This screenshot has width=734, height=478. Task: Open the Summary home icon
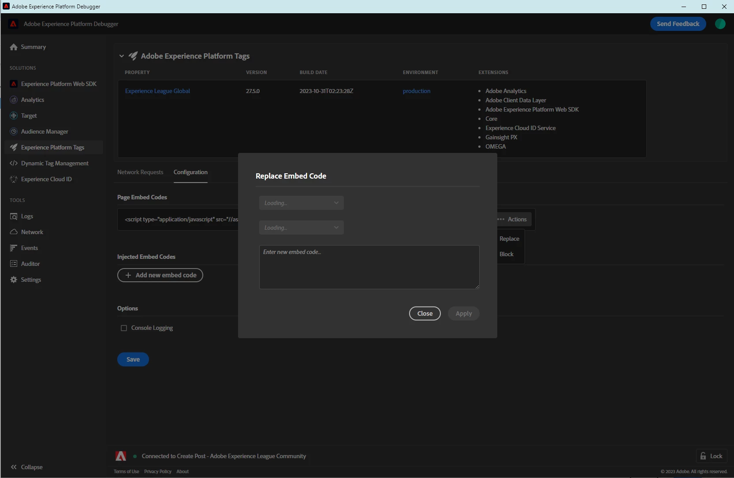coord(14,47)
